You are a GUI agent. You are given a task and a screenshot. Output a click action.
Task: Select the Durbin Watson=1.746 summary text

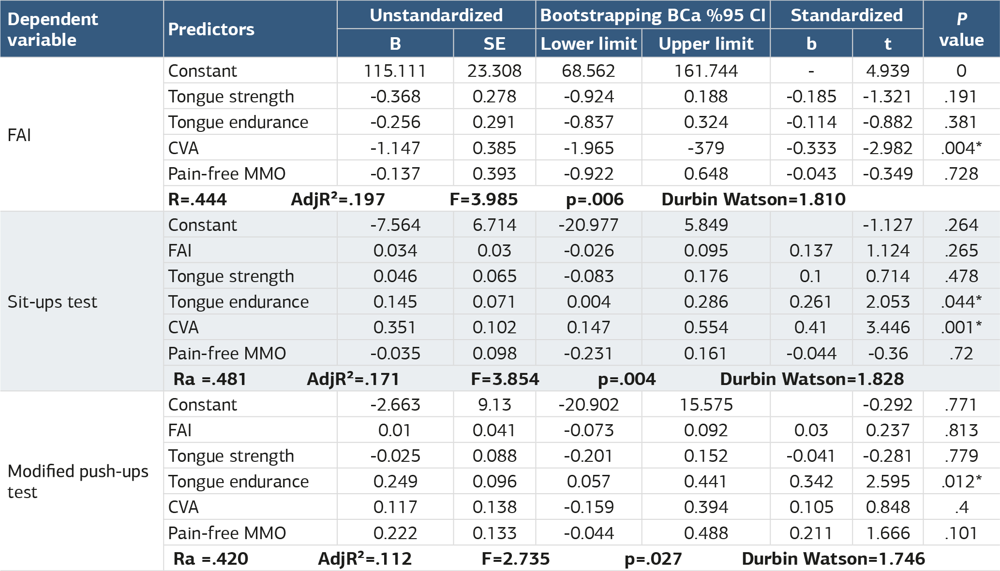coord(833,558)
